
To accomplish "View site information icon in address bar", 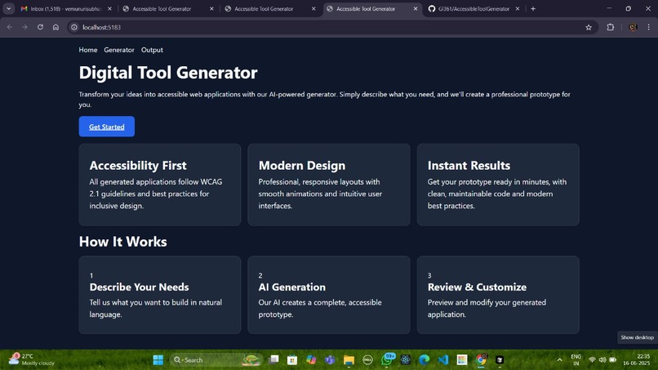I will pyautogui.click(x=74, y=27).
